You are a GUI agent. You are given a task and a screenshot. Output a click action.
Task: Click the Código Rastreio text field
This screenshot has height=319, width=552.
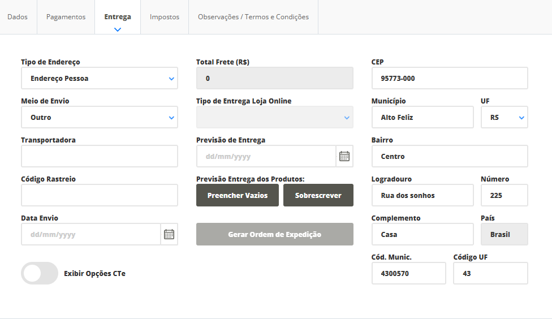coord(100,195)
